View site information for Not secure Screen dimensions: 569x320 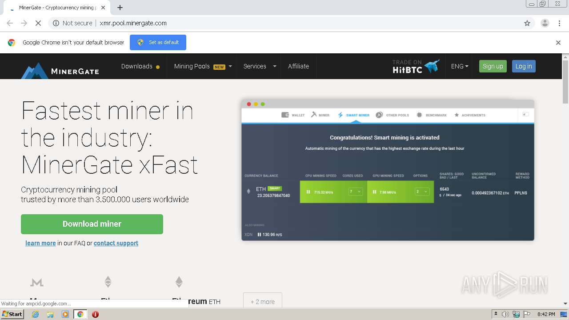click(72, 23)
